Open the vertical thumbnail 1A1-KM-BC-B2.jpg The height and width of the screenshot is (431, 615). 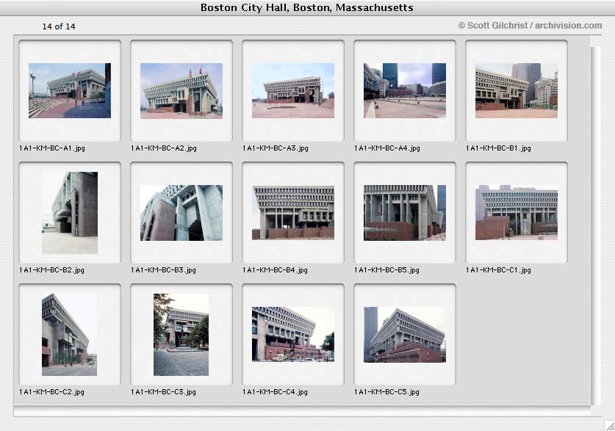pos(70,213)
